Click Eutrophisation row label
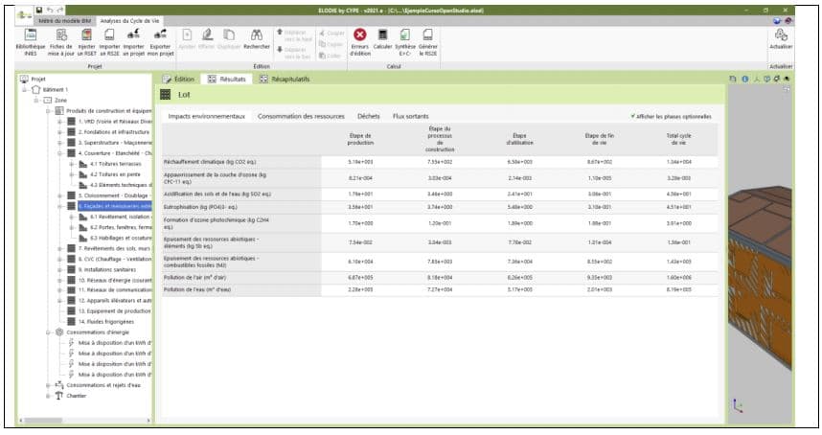 tap(200, 207)
